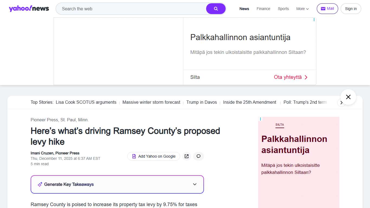
Task: Open the Ota yhteyttä link
Action: click(288, 77)
